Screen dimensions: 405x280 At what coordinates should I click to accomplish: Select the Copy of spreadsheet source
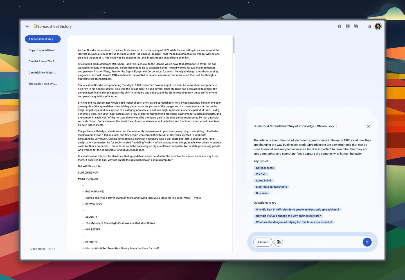click(43, 50)
